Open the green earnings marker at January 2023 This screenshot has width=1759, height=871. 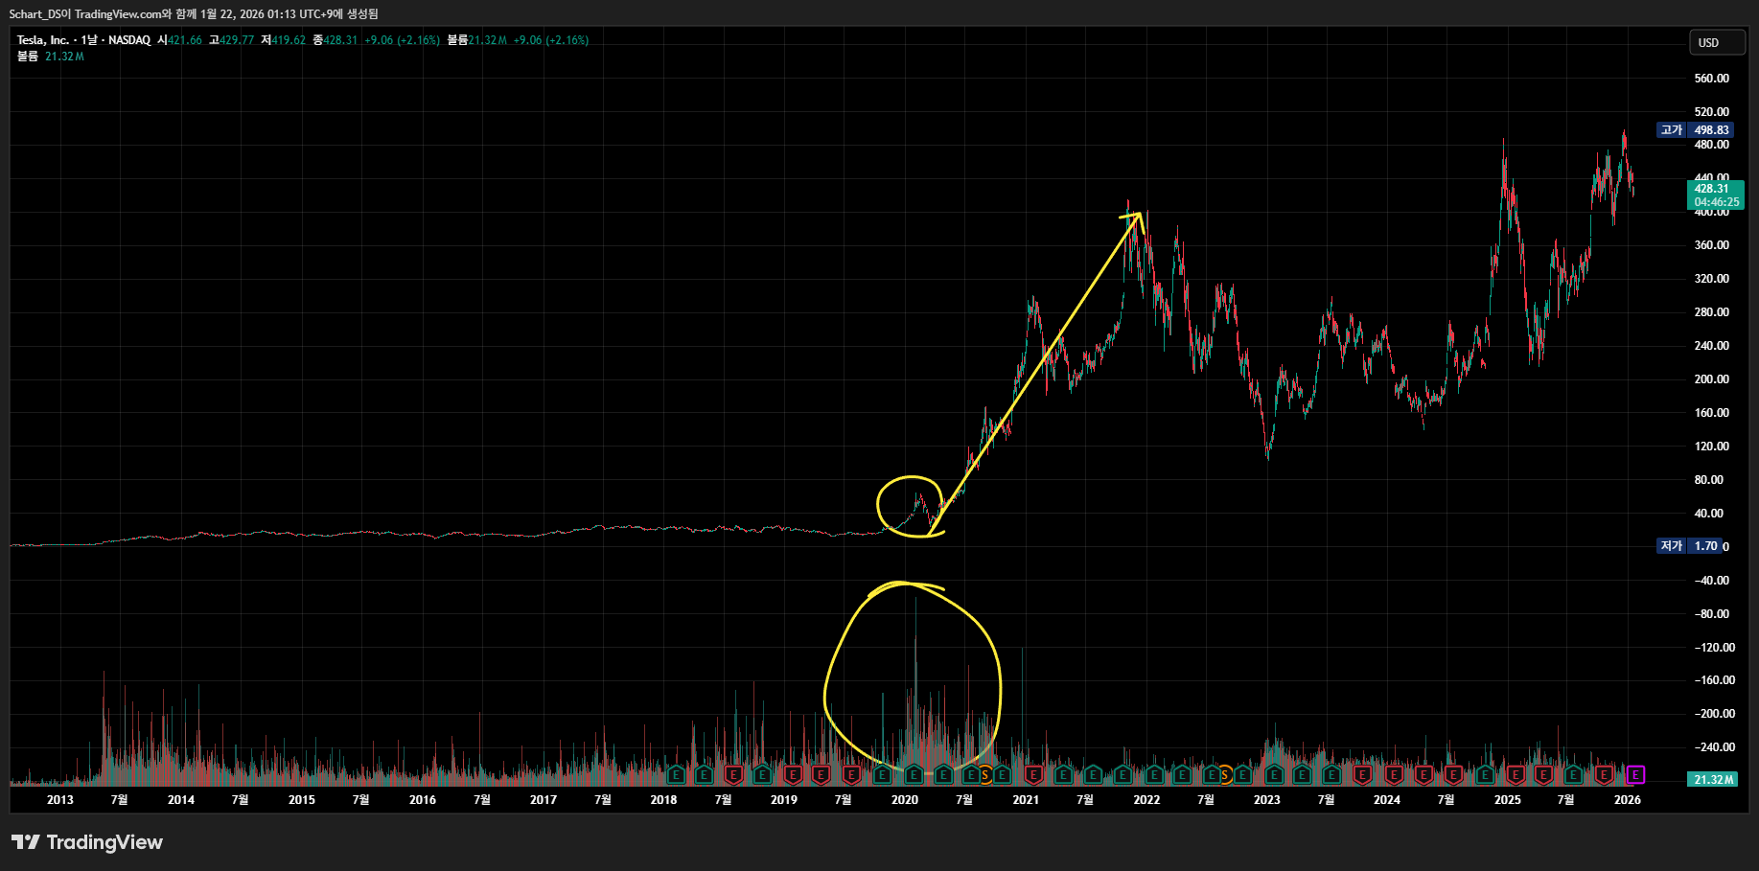(1274, 775)
